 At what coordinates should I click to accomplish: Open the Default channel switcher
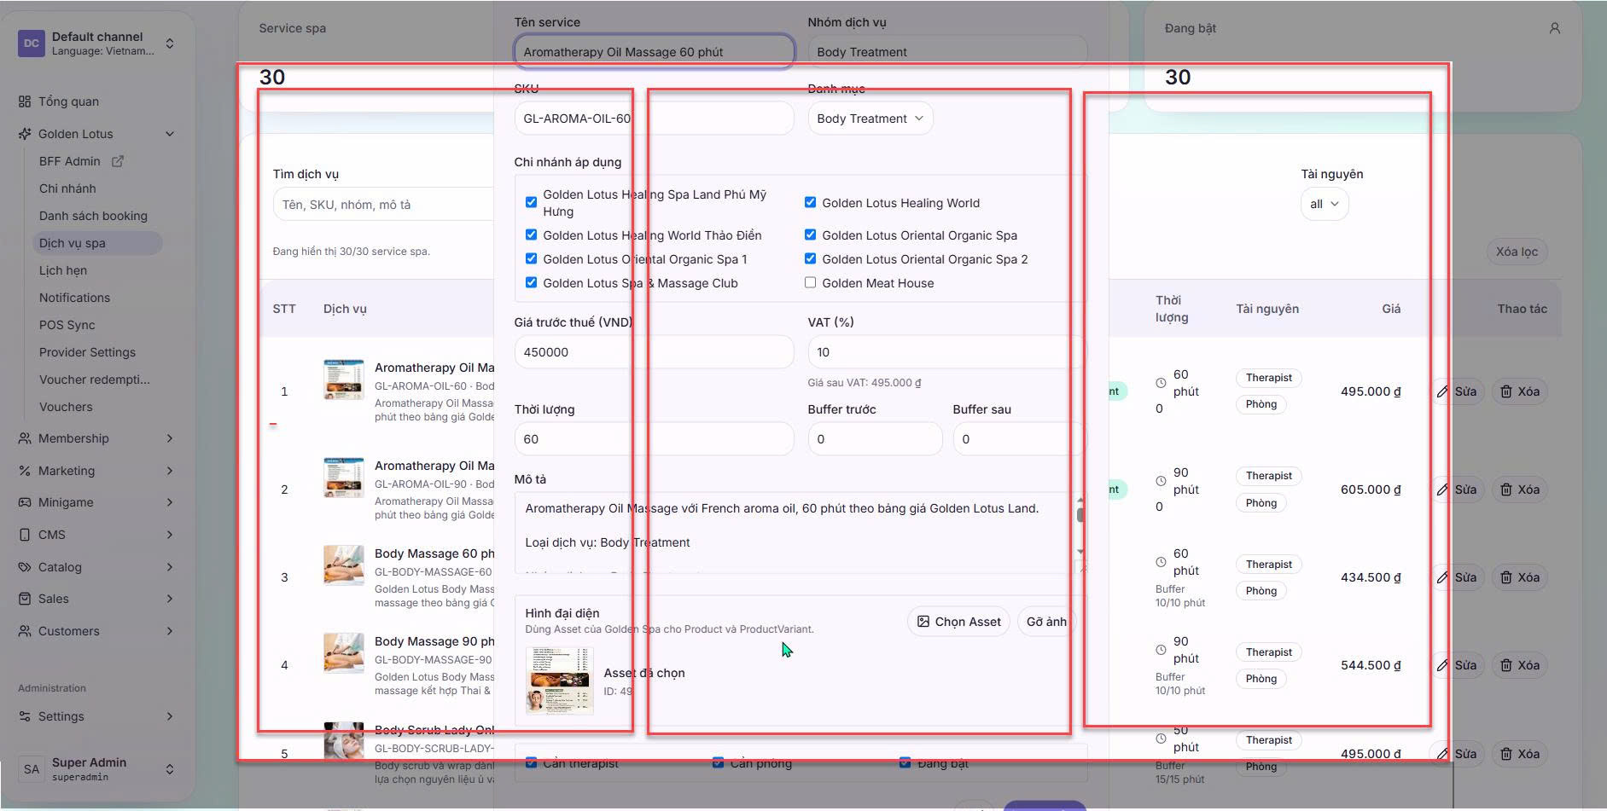(x=97, y=43)
